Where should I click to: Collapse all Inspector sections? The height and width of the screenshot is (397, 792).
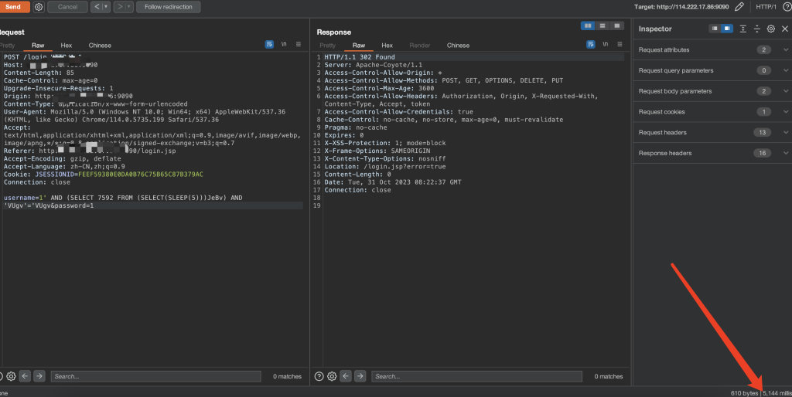pyautogui.click(x=756, y=29)
